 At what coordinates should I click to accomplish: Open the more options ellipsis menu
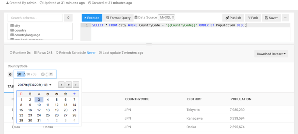tap(285, 18)
